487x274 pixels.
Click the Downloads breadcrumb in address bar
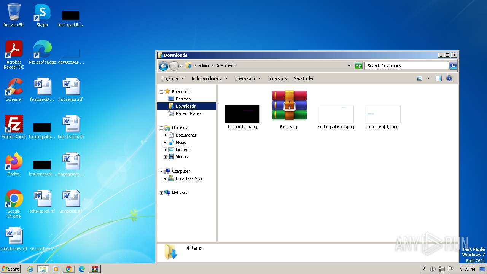click(x=225, y=65)
